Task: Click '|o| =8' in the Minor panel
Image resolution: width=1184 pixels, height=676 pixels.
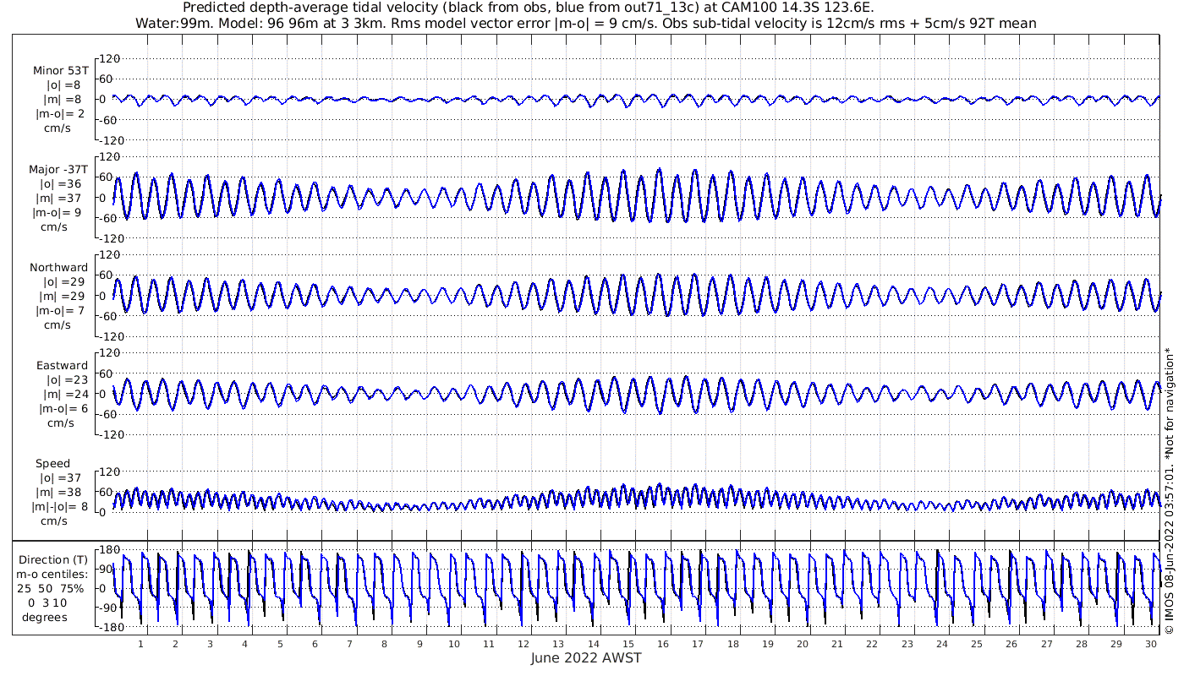Action: (x=64, y=85)
